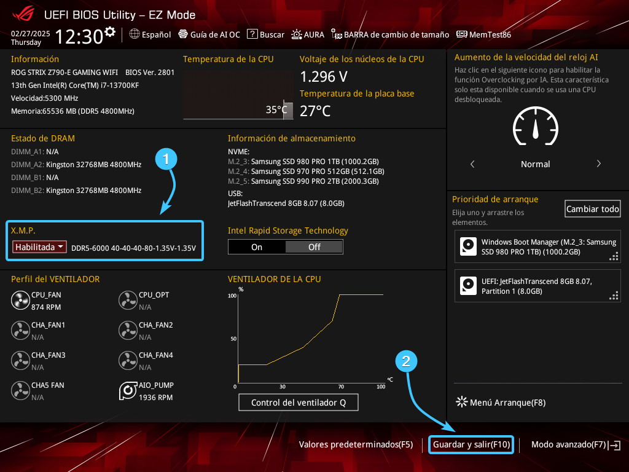Open the Buscar search menu

tap(265, 34)
